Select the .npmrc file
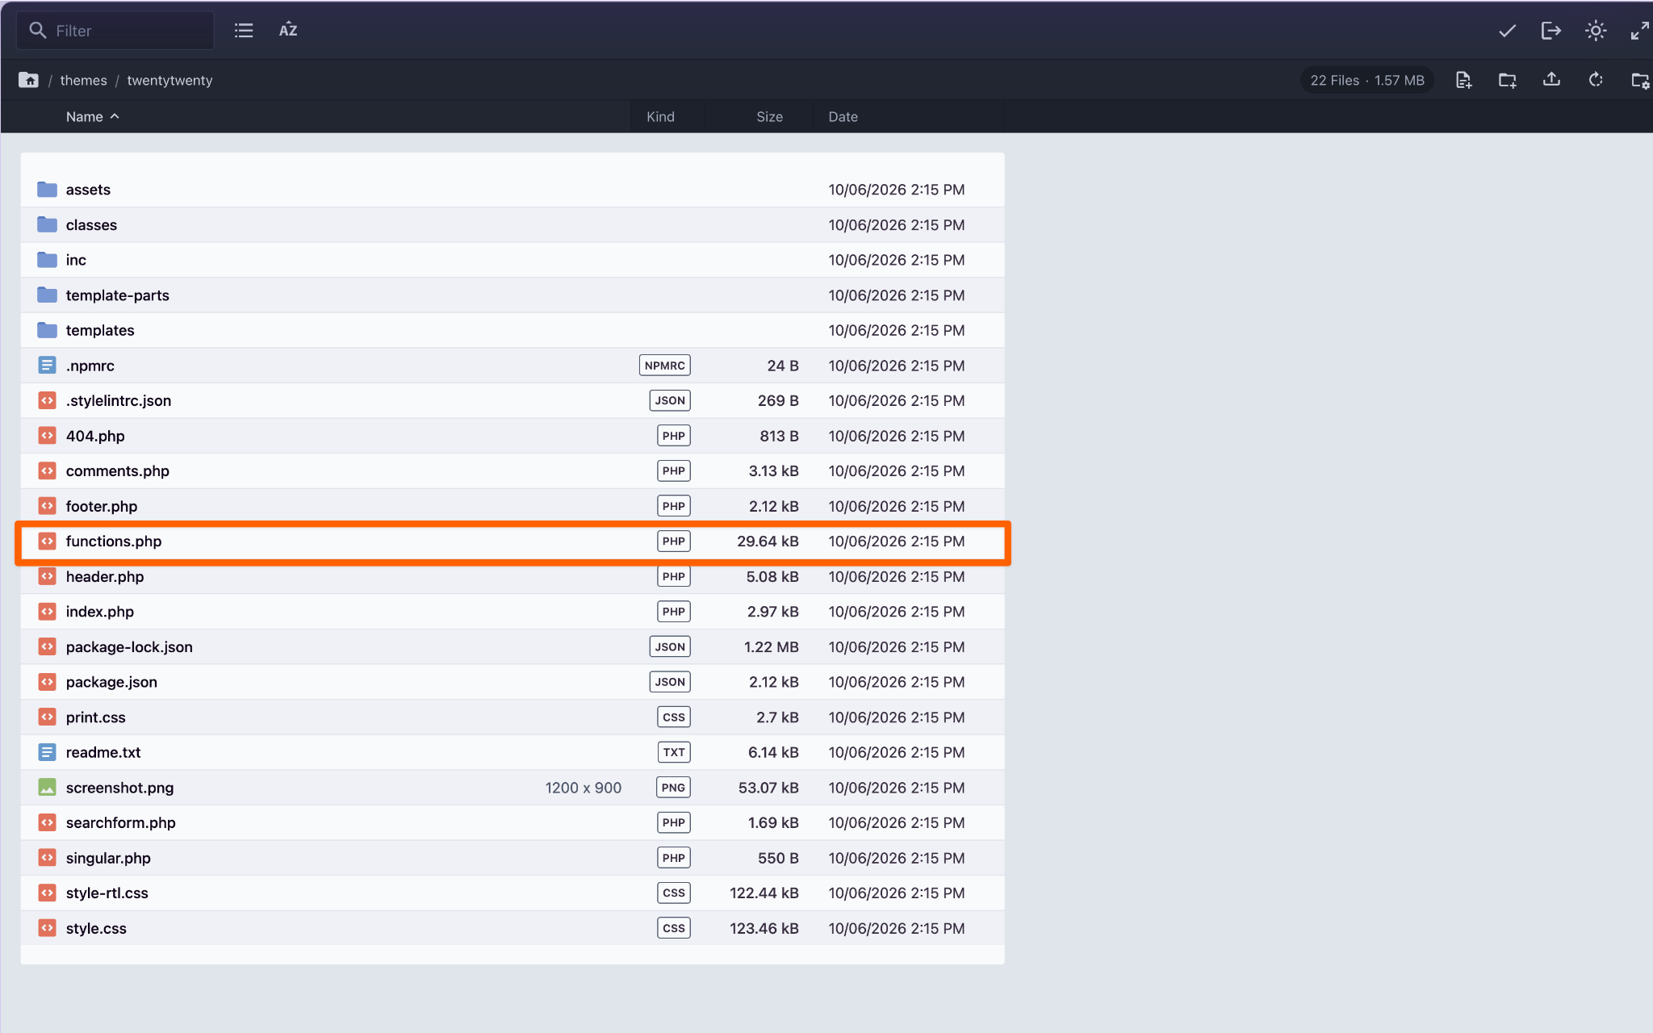Screen dimensions: 1653x1033 coord(513,366)
